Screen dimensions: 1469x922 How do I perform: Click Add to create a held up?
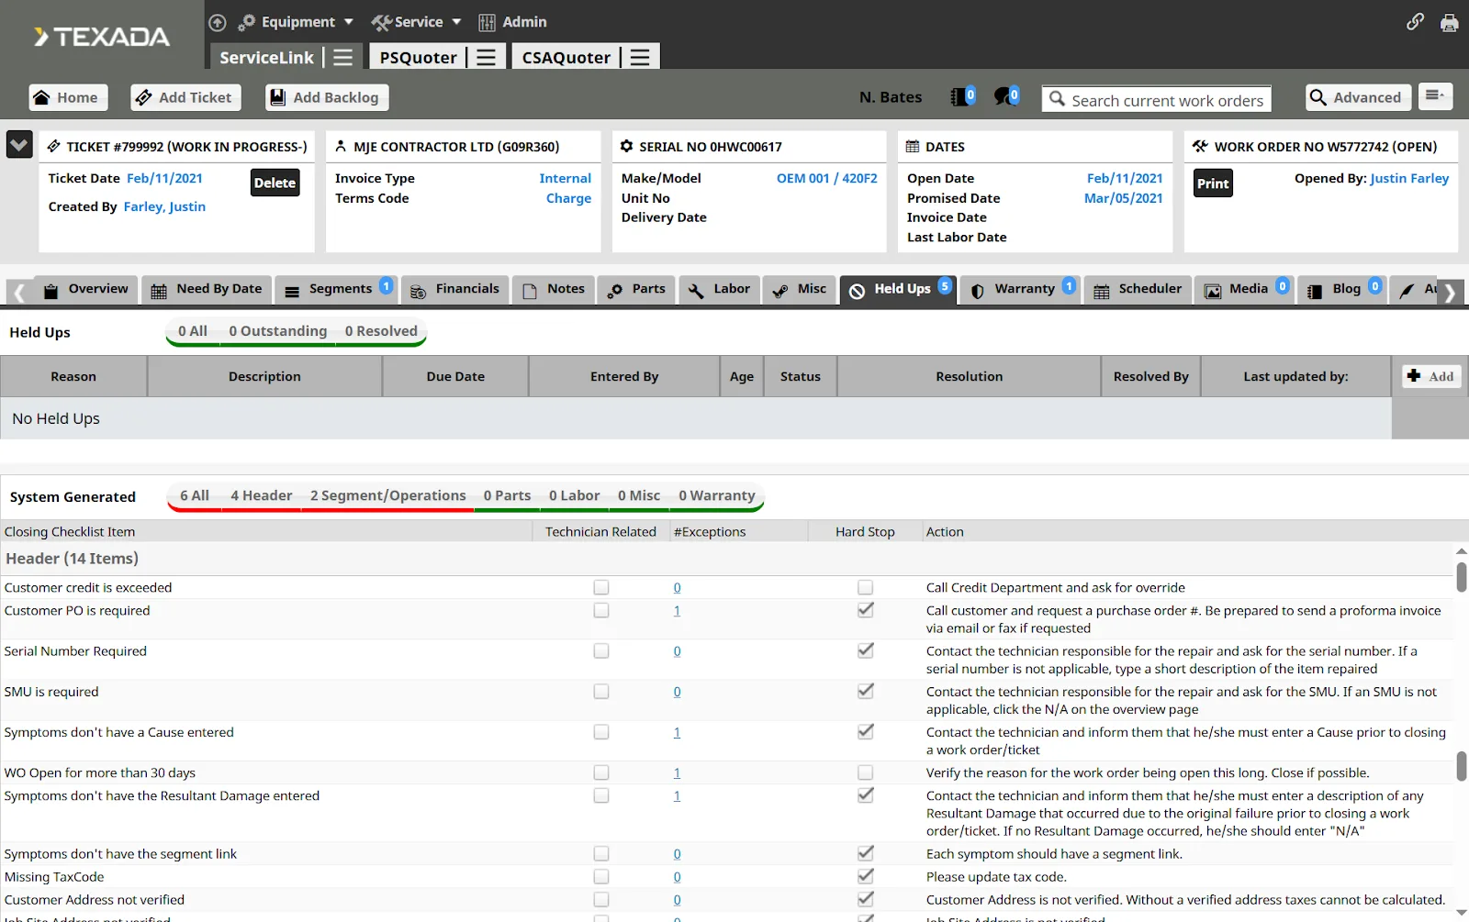(x=1430, y=376)
